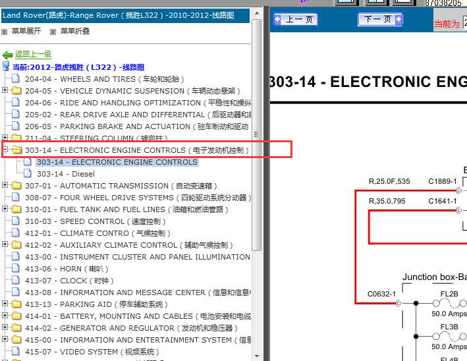Viewport: 467px width, 361px height.
Task: Click folder icon of 204-05 Vehicle Dynamic Suspension
Action: coord(16,90)
